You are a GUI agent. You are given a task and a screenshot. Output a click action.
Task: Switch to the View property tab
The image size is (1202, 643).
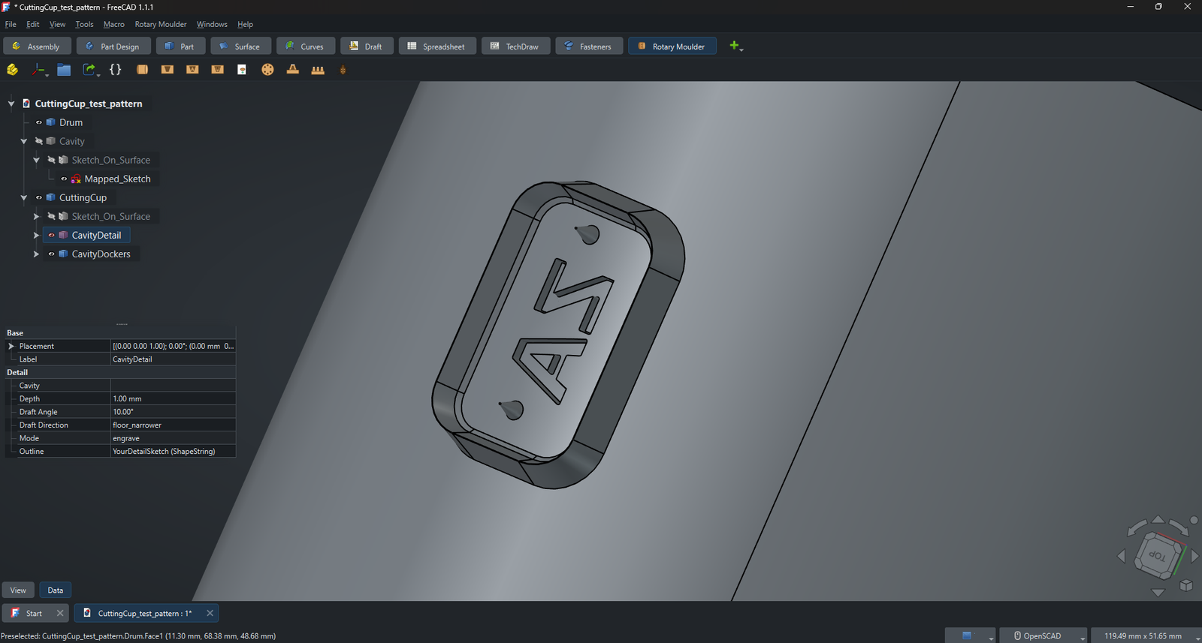pyautogui.click(x=18, y=590)
